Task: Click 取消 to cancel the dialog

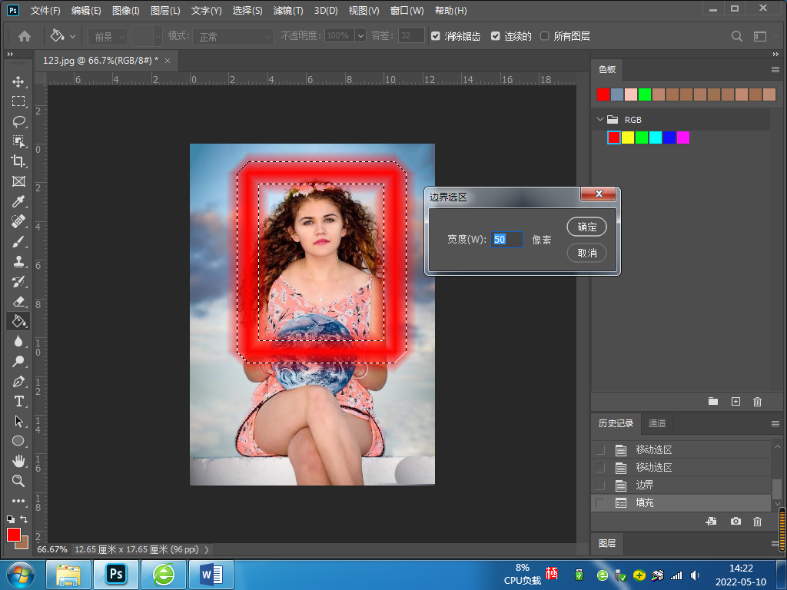Action: 586,253
